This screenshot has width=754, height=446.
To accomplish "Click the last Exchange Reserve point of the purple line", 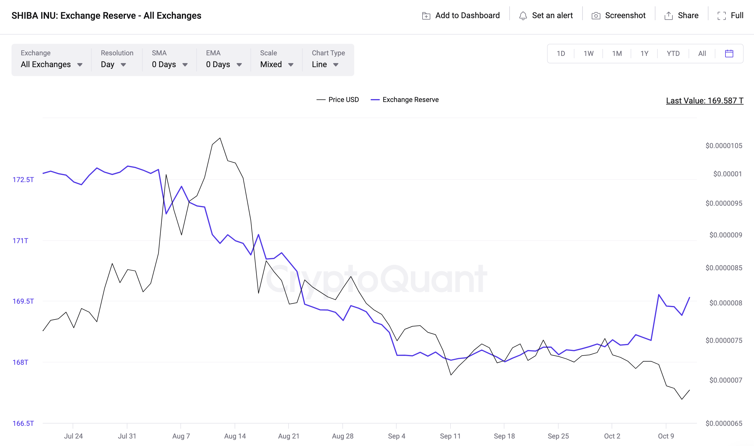I will [689, 297].
